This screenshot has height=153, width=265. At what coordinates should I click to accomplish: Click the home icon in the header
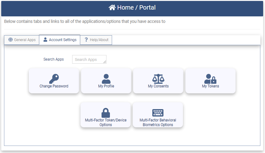click(x=112, y=7)
